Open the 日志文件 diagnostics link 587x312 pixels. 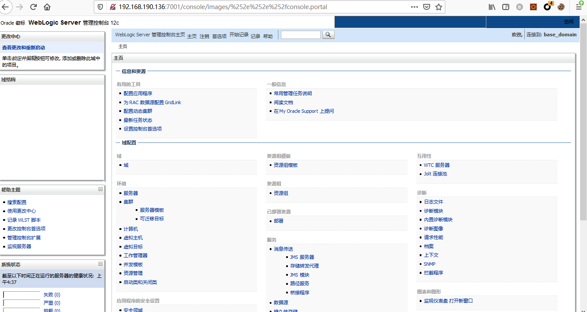point(433,202)
